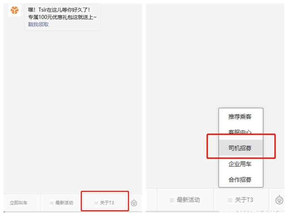Click the orange T3 account avatar
Image resolution: width=288 pixels, height=216 pixels.
pyautogui.click(x=14, y=10)
